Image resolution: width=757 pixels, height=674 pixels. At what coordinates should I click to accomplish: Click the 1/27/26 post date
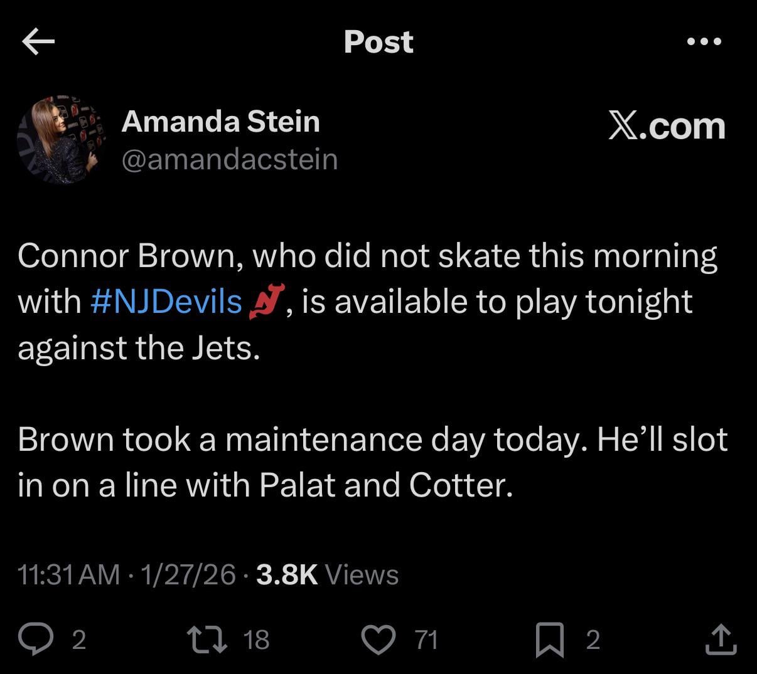coord(188,574)
